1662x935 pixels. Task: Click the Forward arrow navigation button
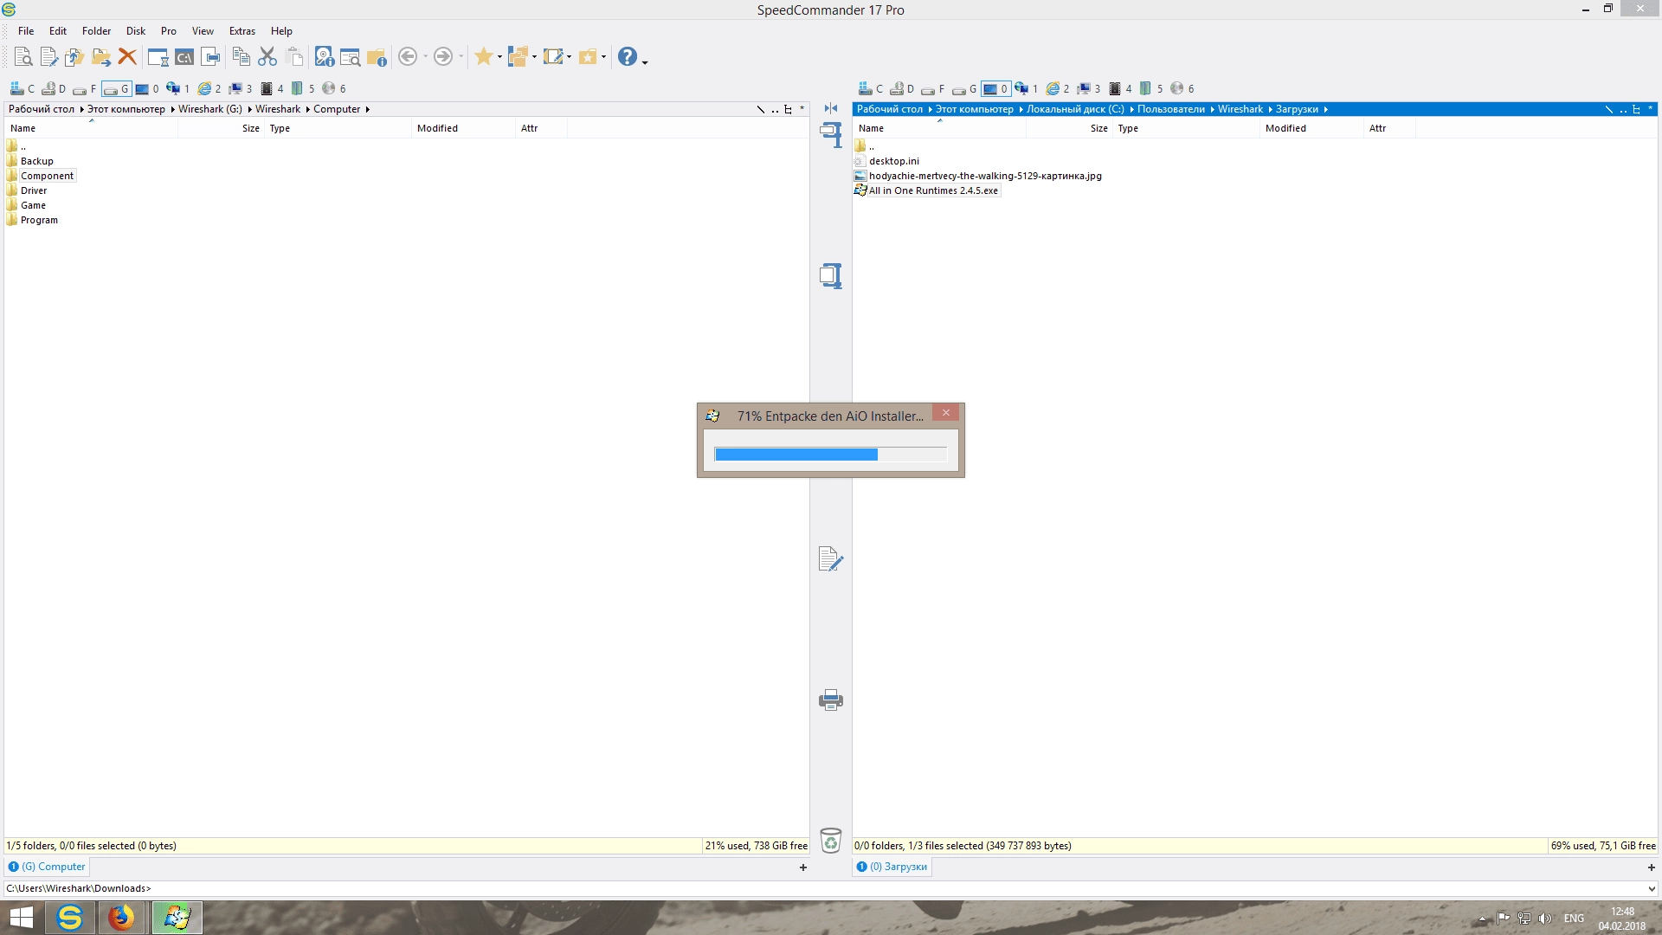442,57
